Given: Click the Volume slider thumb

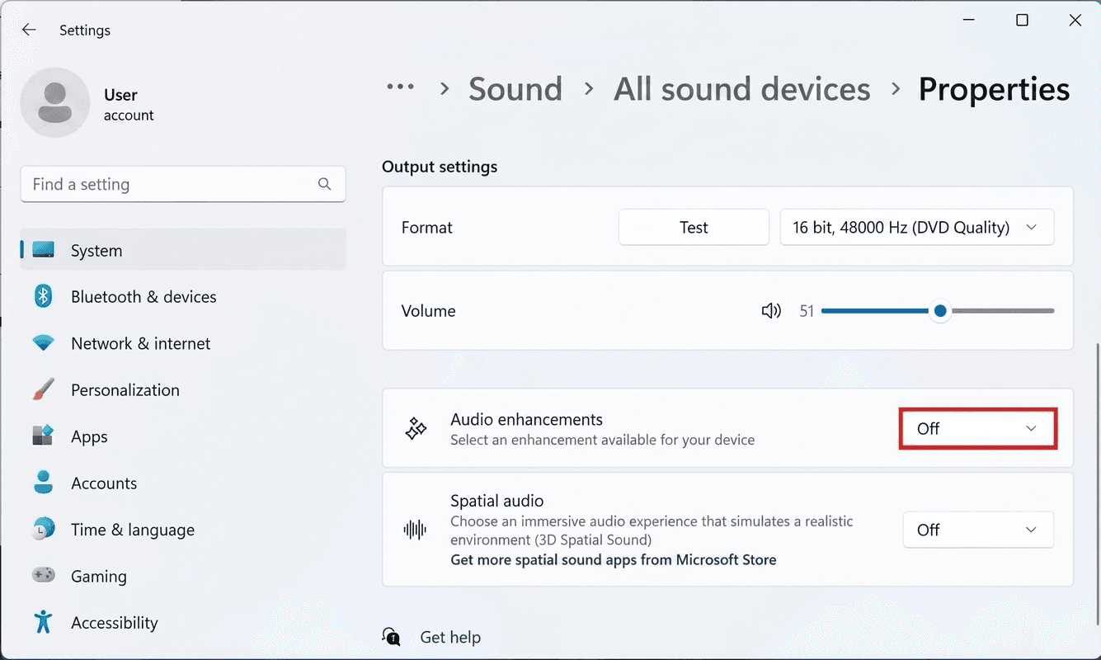Looking at the screenshot, I should [939, 311].
